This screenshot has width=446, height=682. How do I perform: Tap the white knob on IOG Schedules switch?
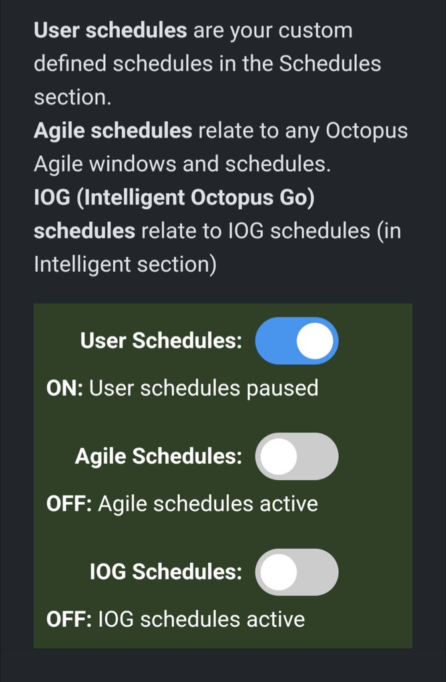[x=278, y=573]
